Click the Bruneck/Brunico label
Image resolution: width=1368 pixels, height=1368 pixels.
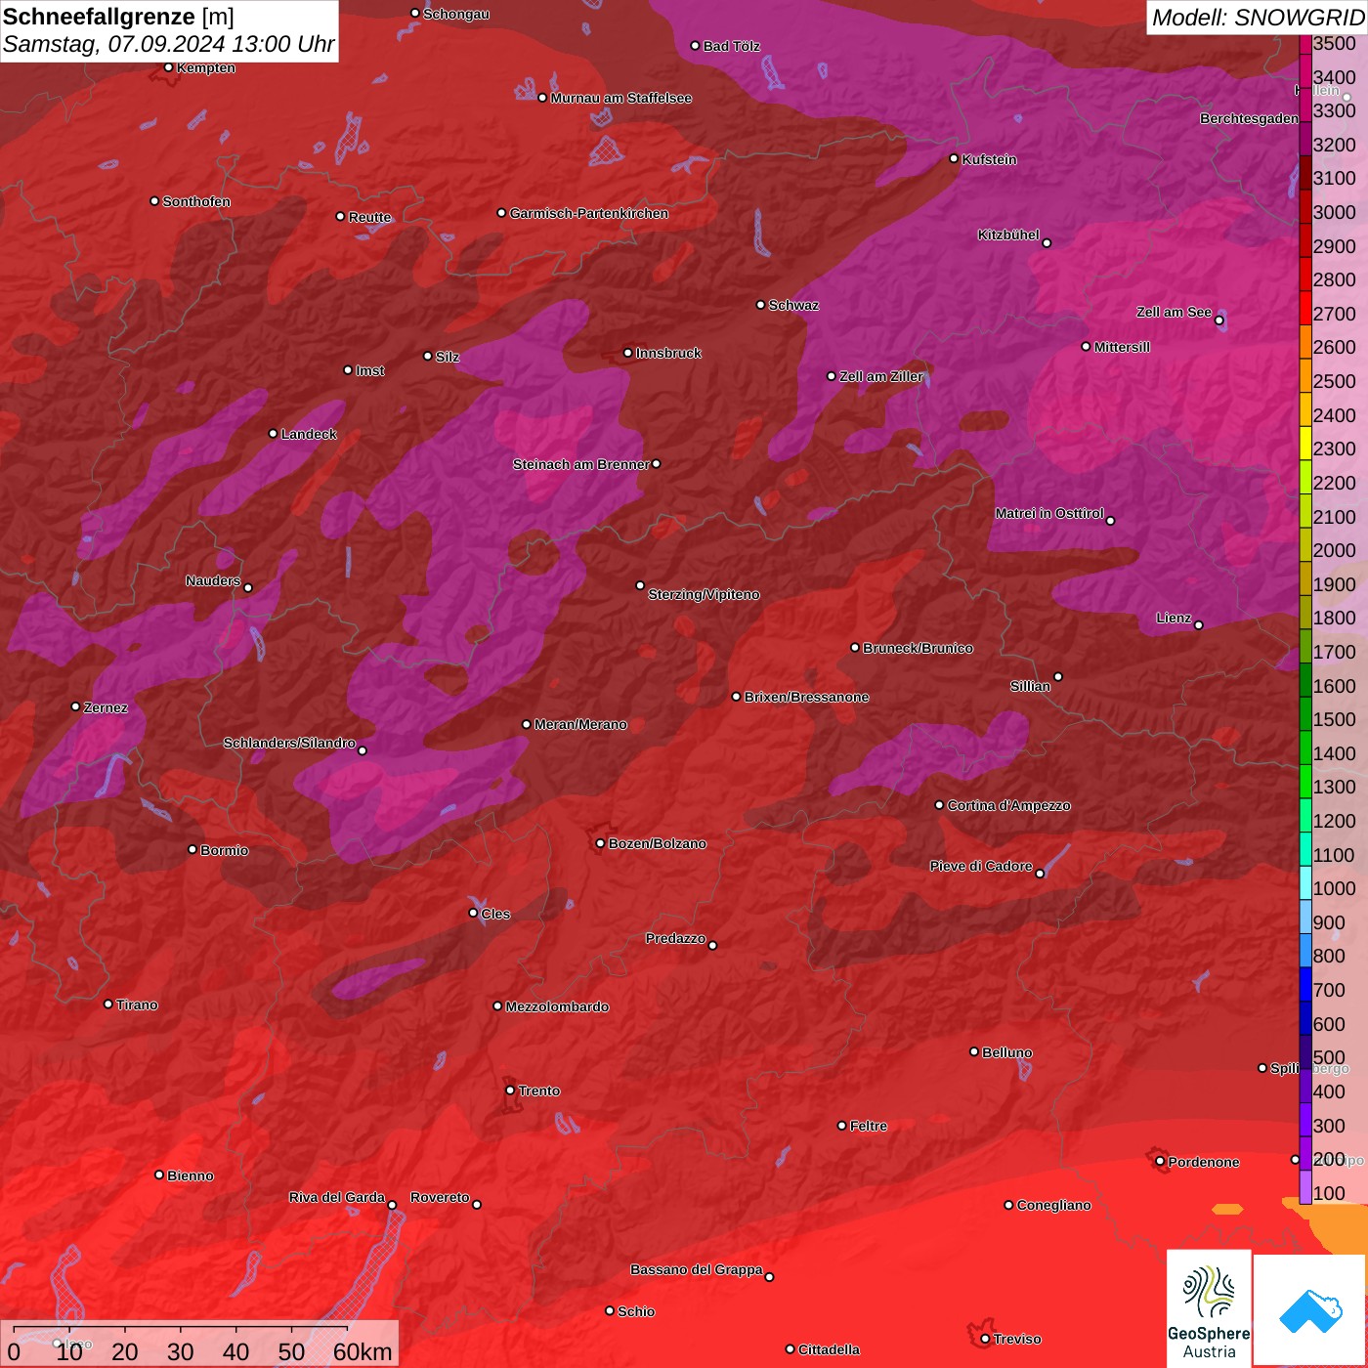click(x=919, y=648)
